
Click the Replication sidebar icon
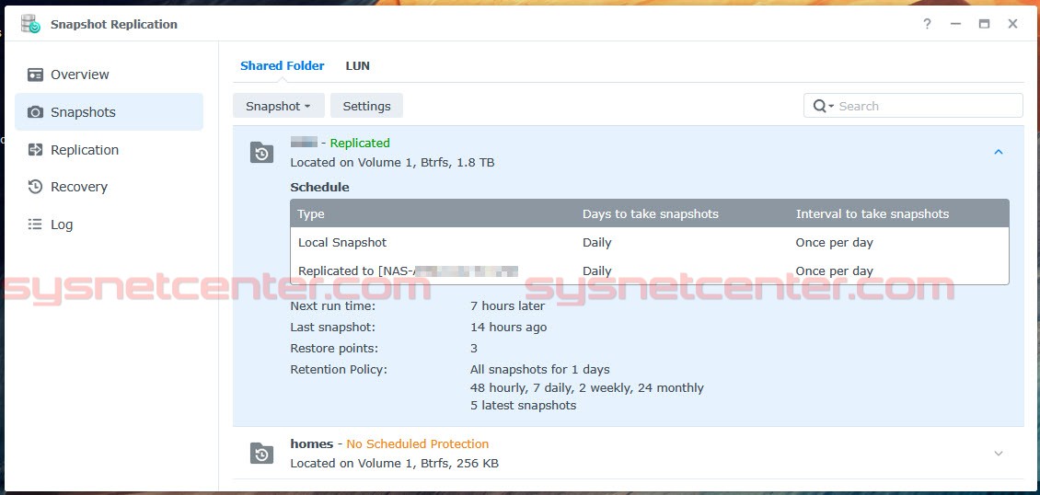tap(35, 150)
